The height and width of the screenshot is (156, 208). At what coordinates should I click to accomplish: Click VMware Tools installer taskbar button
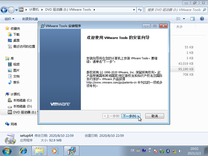click(x=71, y=151)
